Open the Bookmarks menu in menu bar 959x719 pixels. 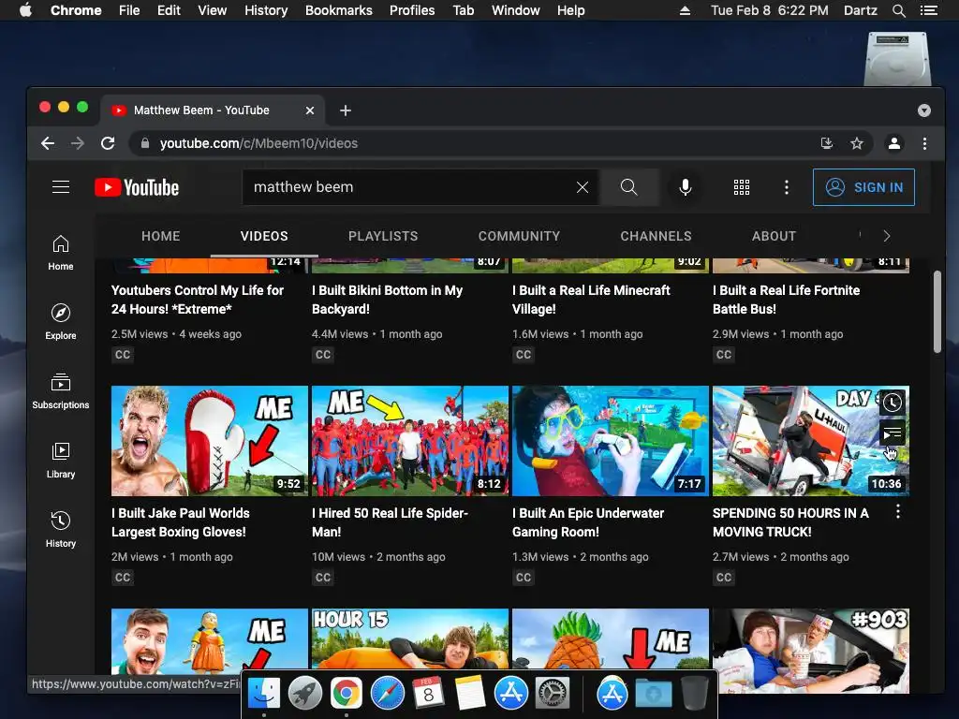[x=339, y=10]
